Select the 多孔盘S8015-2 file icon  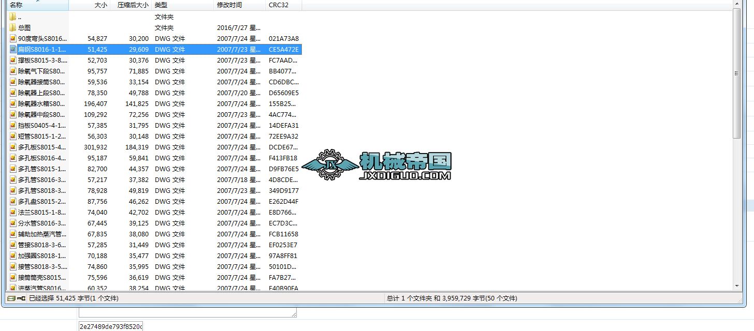pos(13,202)
